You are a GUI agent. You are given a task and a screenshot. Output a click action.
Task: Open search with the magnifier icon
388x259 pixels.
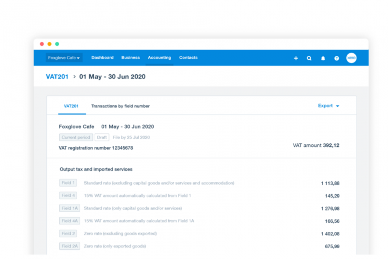[x=309, y=58]
